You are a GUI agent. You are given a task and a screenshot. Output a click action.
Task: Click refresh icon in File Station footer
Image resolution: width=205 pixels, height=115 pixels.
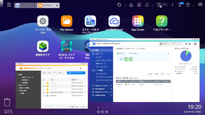(70, 107)
